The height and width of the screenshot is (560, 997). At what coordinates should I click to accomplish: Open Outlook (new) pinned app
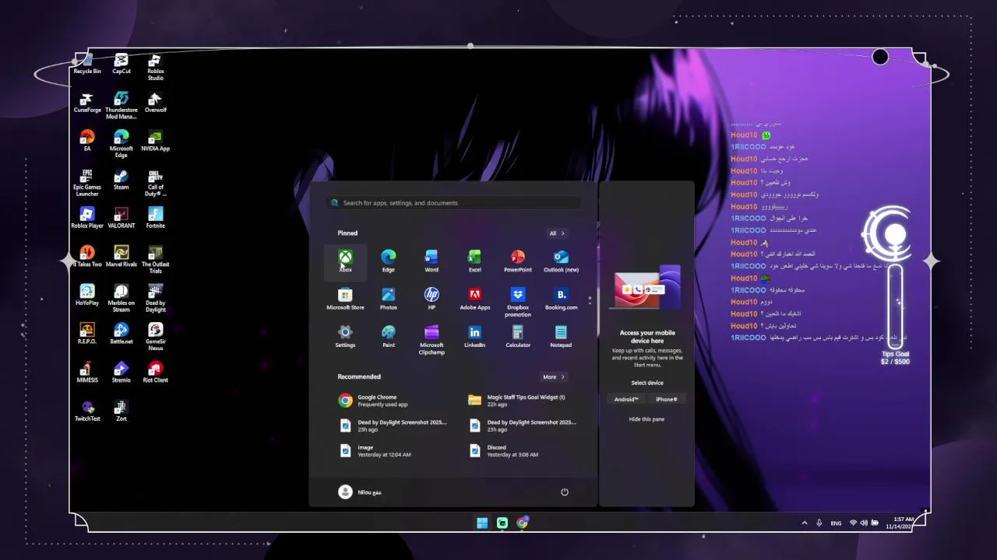pyautogui.click(x=561, y=261)
